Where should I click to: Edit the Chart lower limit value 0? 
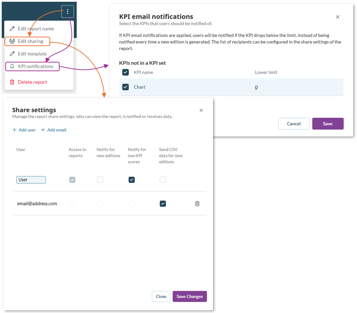(x=256, y=87)
